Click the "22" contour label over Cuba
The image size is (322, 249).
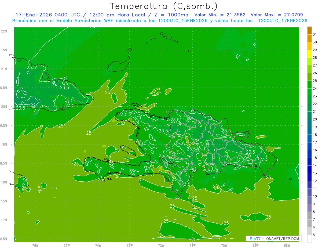[33, 105]
